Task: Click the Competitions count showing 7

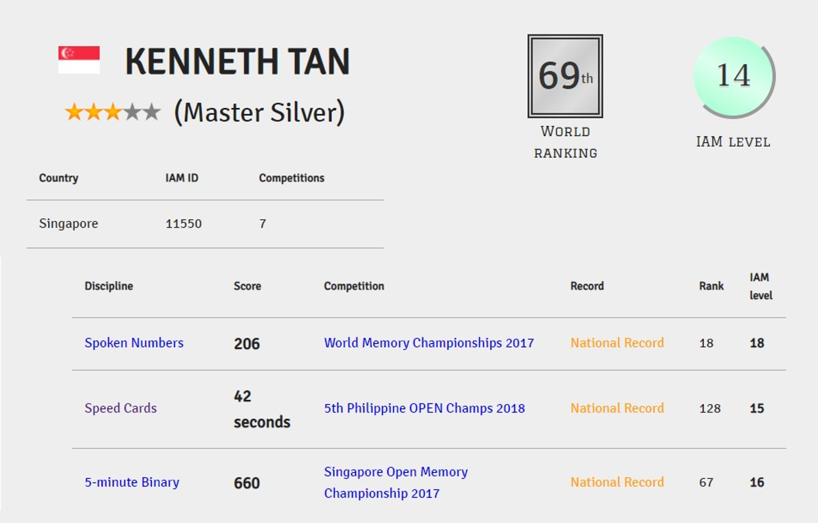Action: pyautogui.click(x=262, y=223)
